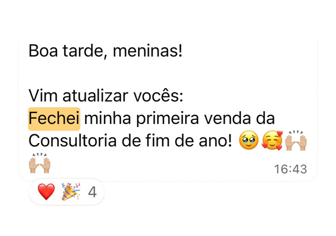Click the words minha primeira venda da
Image resolution: width=336 pixels, height=236 pixels.
pos(180,118)
